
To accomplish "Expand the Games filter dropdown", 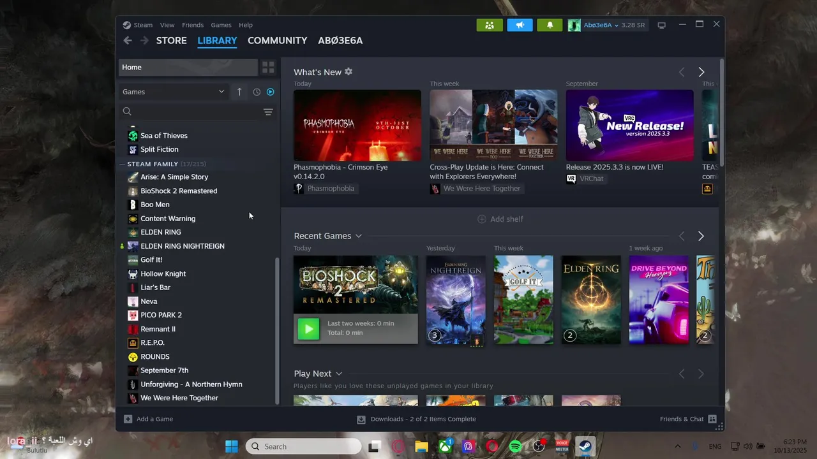I will coord(173,92).
